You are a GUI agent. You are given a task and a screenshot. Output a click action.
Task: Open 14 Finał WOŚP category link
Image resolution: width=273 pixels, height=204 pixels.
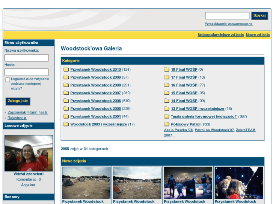tap(184, 101)
